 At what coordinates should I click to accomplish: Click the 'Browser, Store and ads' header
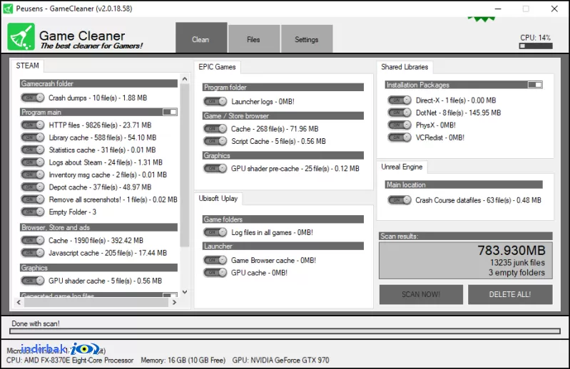(99, 227)
